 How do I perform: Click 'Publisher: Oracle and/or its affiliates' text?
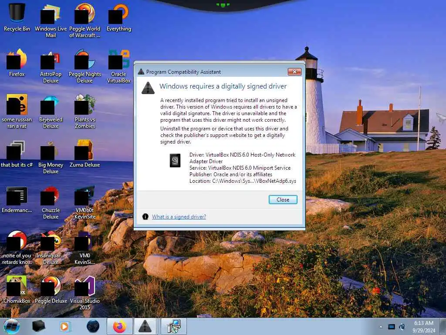click(231, 174)
